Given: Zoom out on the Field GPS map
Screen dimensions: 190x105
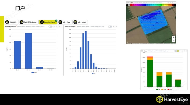Looking at the screenshot, I should pos(173,41).
